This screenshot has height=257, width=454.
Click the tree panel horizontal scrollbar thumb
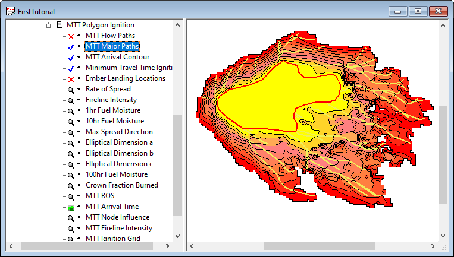(87, 246)
